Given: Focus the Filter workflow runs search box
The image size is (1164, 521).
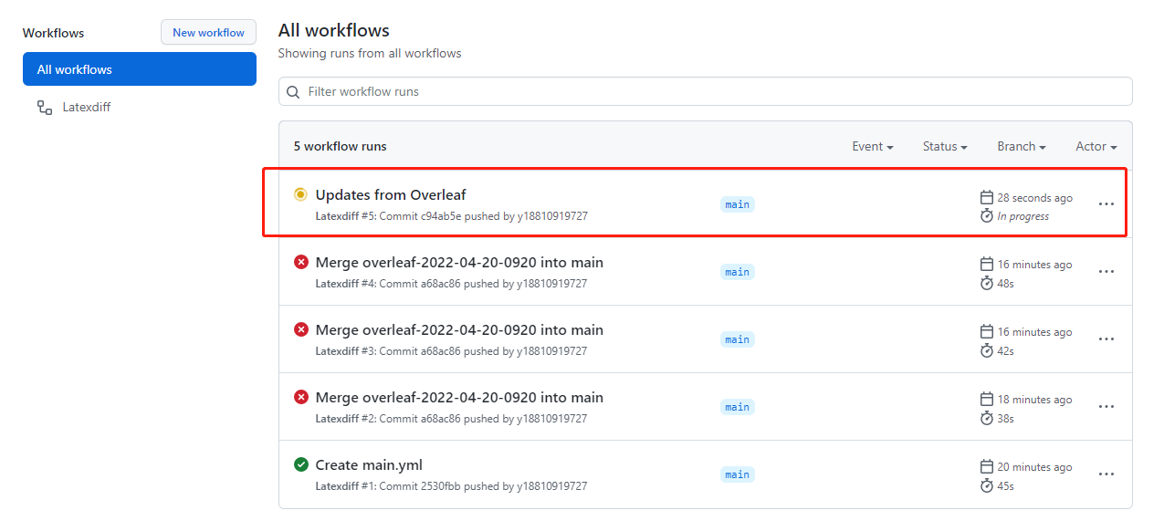Looking at the screenshot, I should (x=705, y=91).
